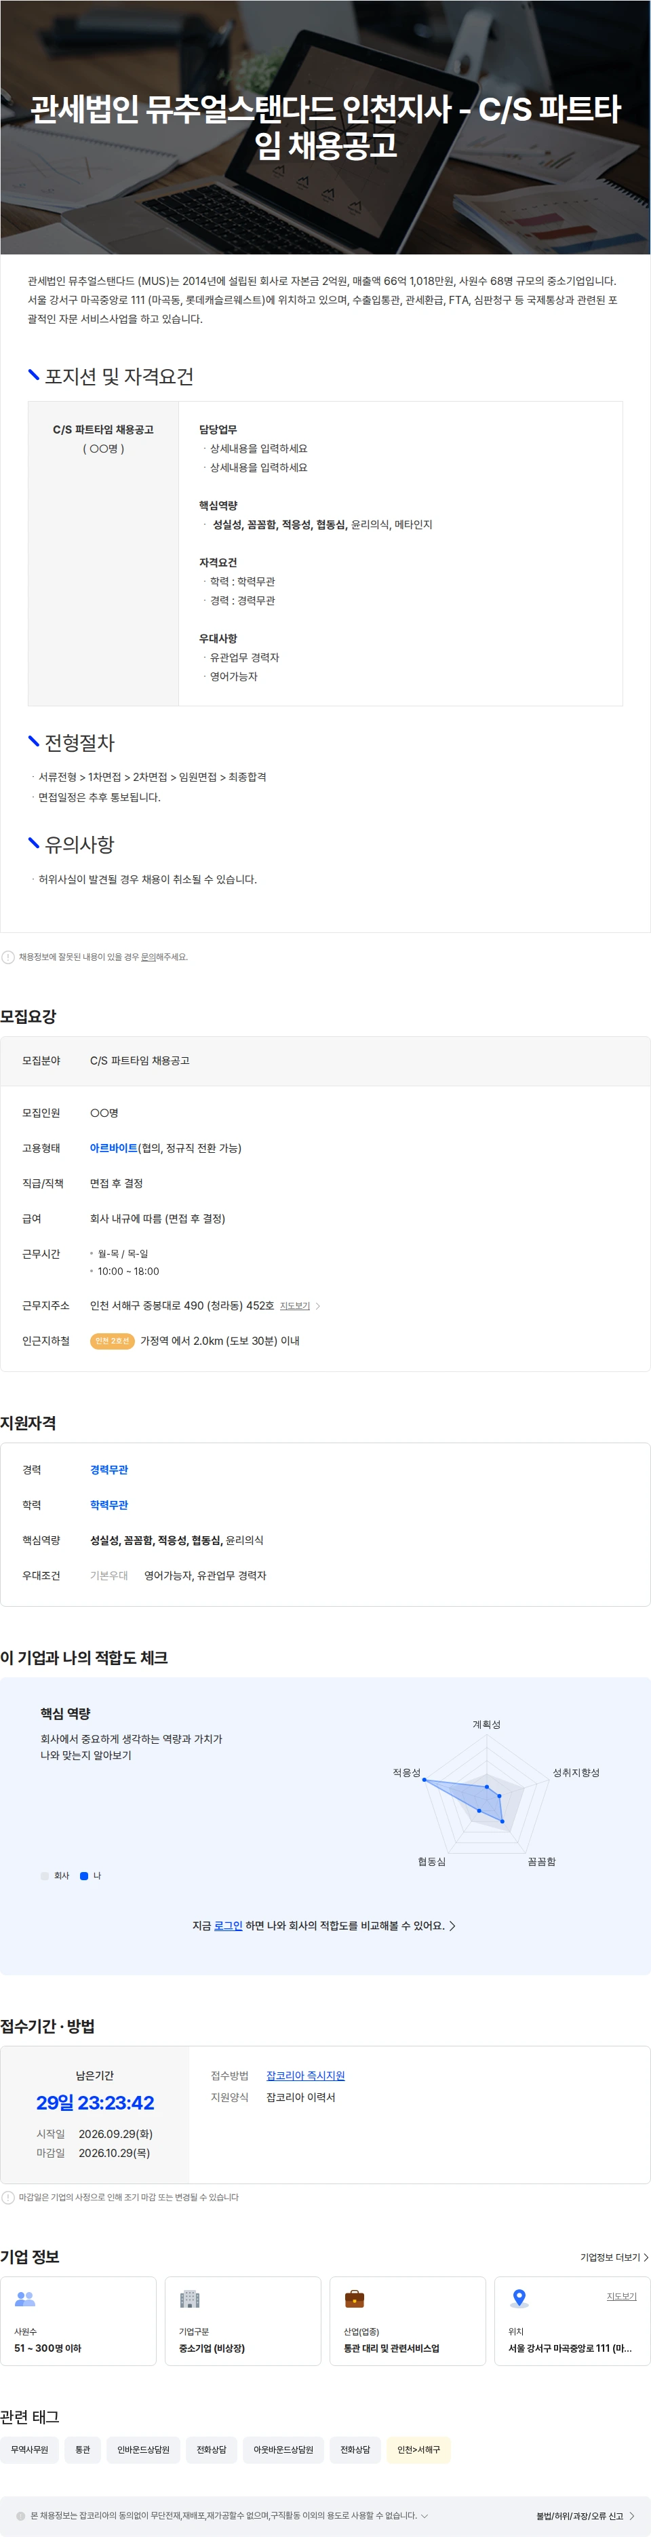
Task: Click the 인천 2호선 subway badge
Action: pos(113,1340)
